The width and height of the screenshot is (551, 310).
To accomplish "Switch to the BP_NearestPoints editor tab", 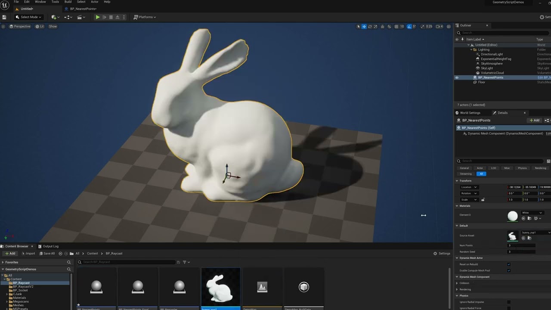I will (x=84, y=9).
